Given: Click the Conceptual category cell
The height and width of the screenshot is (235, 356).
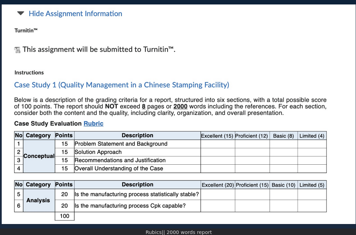Looking at the screenshot, I should 39,156.
